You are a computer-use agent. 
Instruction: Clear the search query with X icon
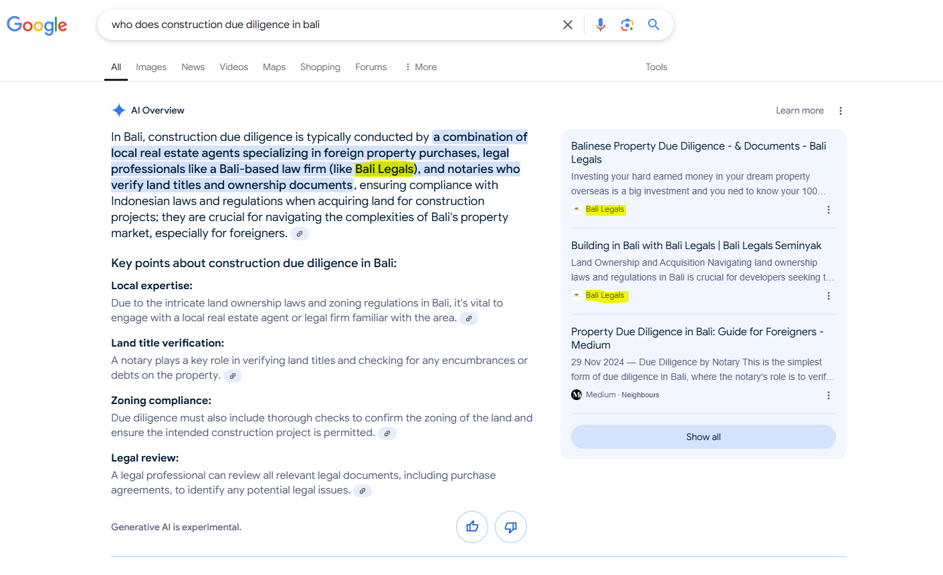point(568,25)
